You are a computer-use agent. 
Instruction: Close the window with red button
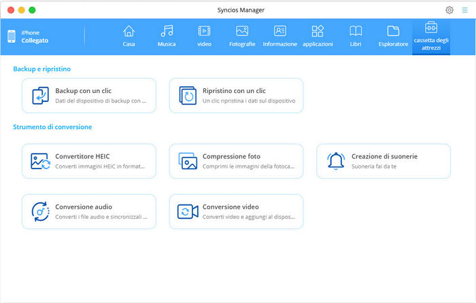click(x=11, y=10)
